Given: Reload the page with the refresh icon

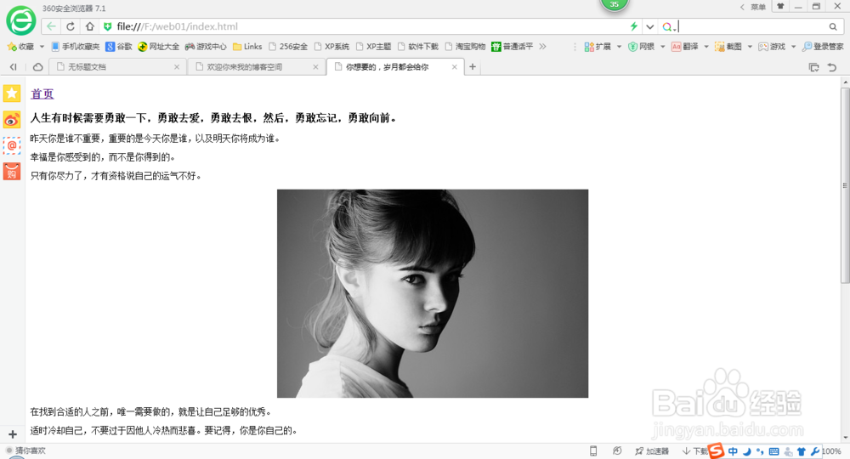Looking at the screenshot, I should point(71,26).
